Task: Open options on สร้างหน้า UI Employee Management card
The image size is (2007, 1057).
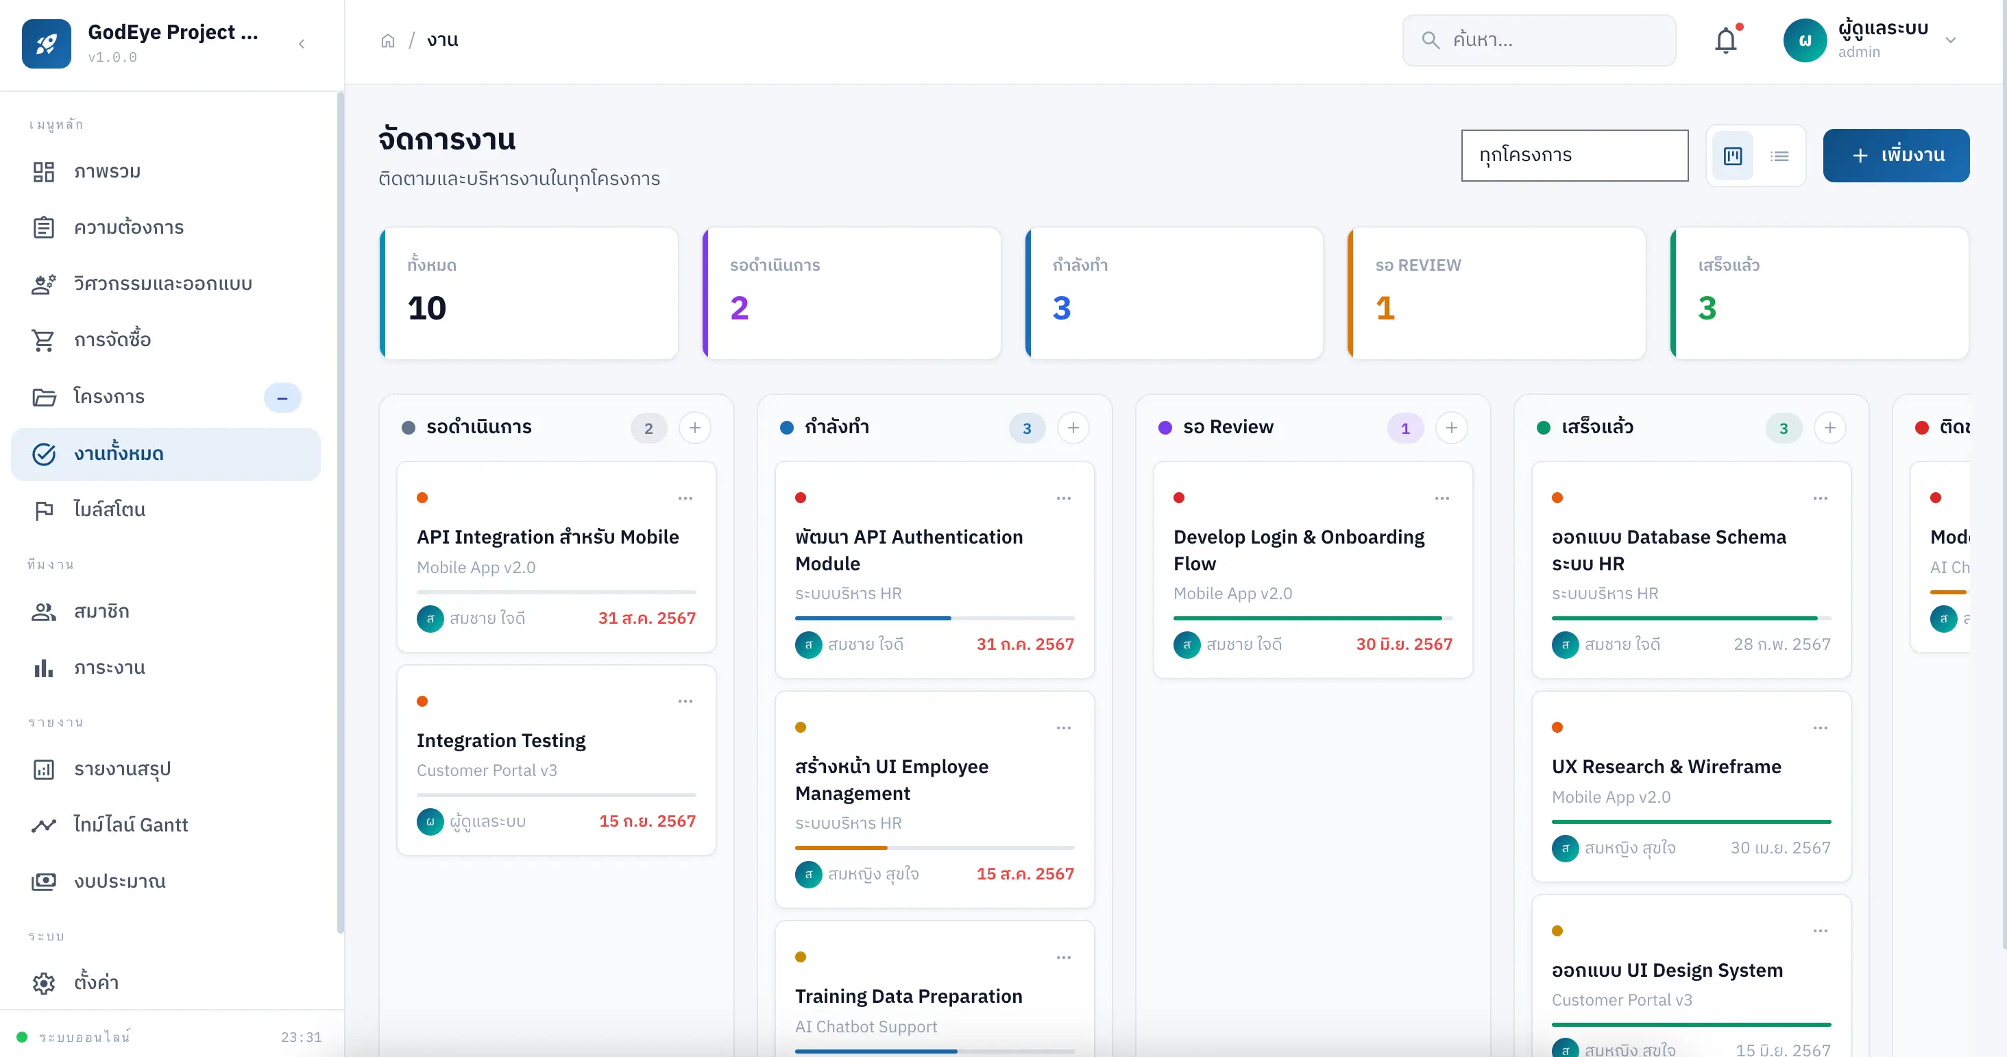Action: [1064, 728]
